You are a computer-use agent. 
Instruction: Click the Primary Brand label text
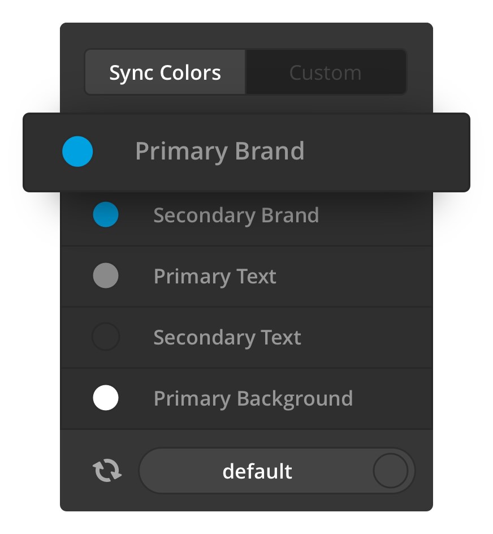point(219,151)
